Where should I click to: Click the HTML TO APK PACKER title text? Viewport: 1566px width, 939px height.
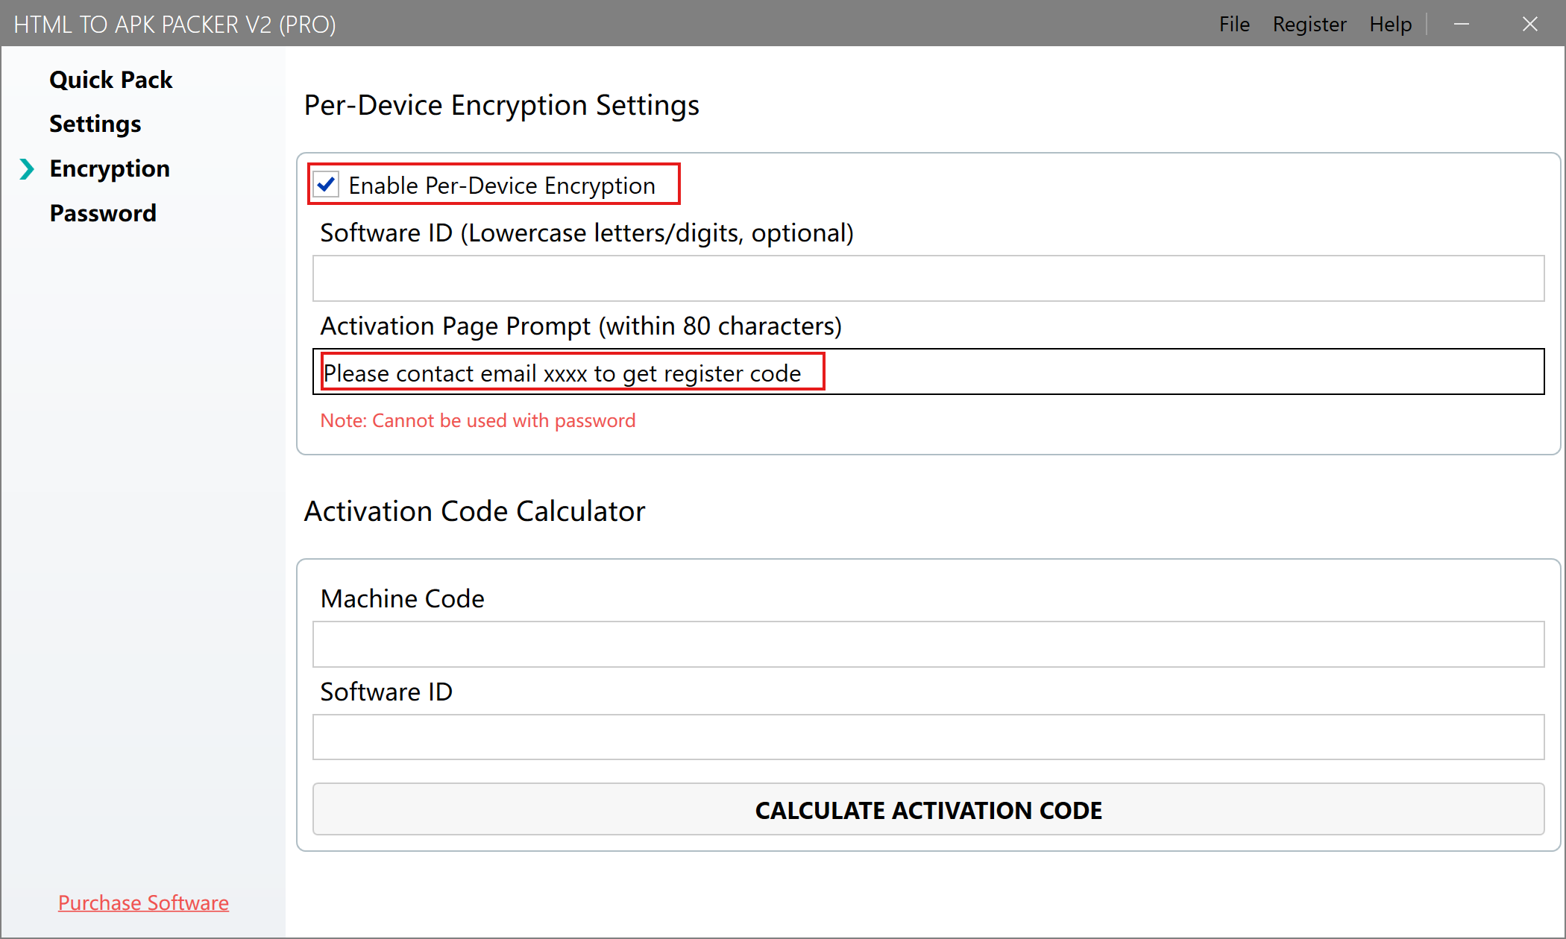pos(174,24)
